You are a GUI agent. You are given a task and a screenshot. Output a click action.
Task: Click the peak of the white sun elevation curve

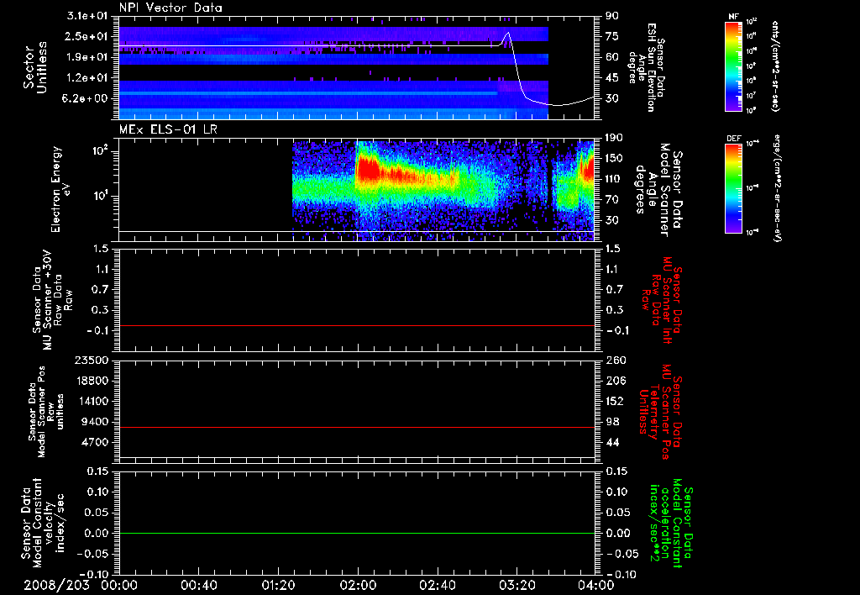pyautogui.click(x=508, y=33)
